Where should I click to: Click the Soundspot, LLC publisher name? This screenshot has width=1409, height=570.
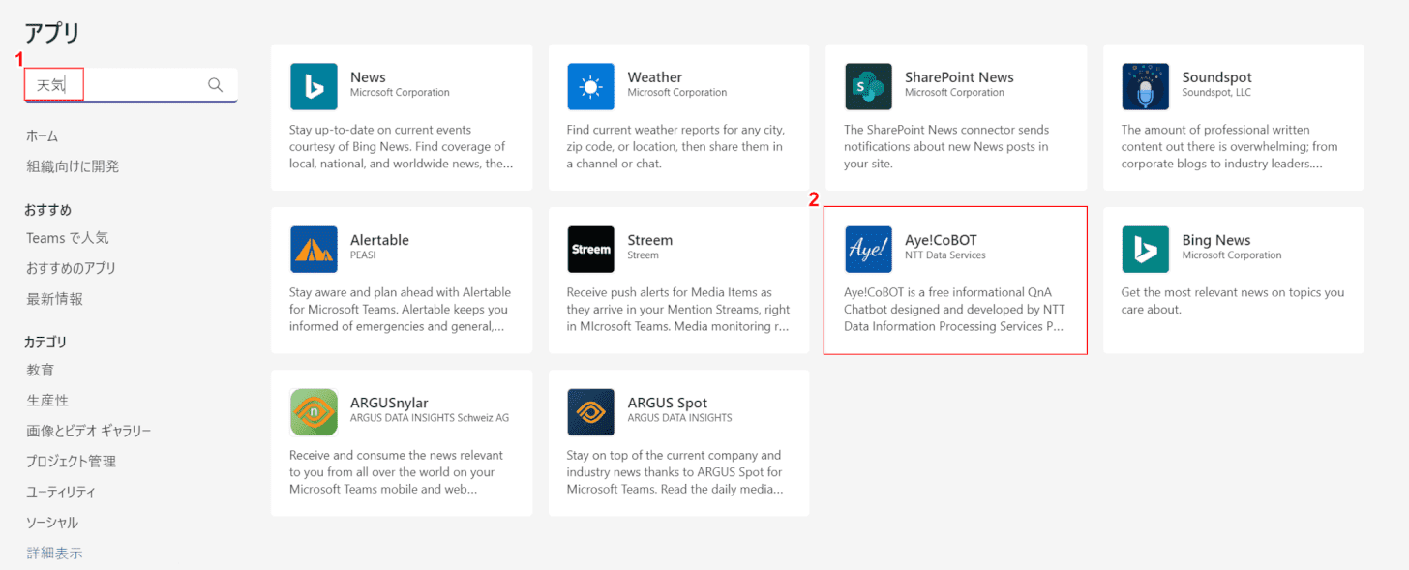pyautogui.click(x=1216, y=93)
